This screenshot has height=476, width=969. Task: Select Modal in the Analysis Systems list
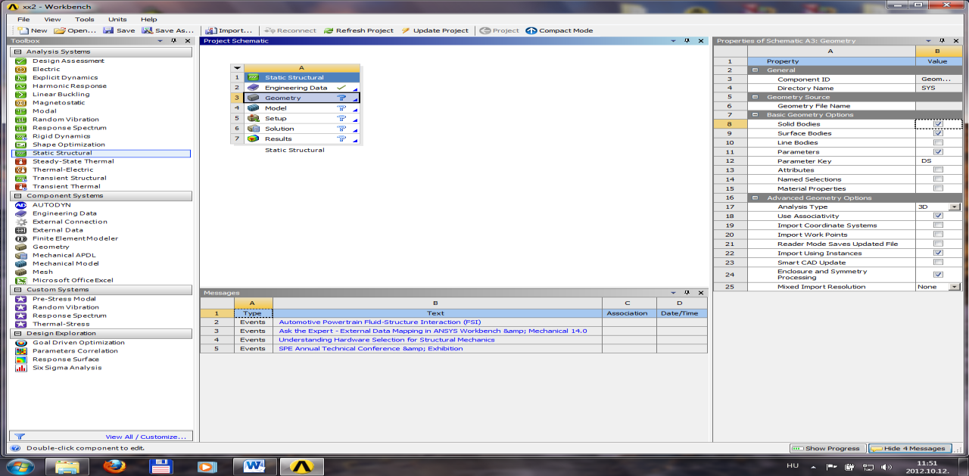coord(45,111)
